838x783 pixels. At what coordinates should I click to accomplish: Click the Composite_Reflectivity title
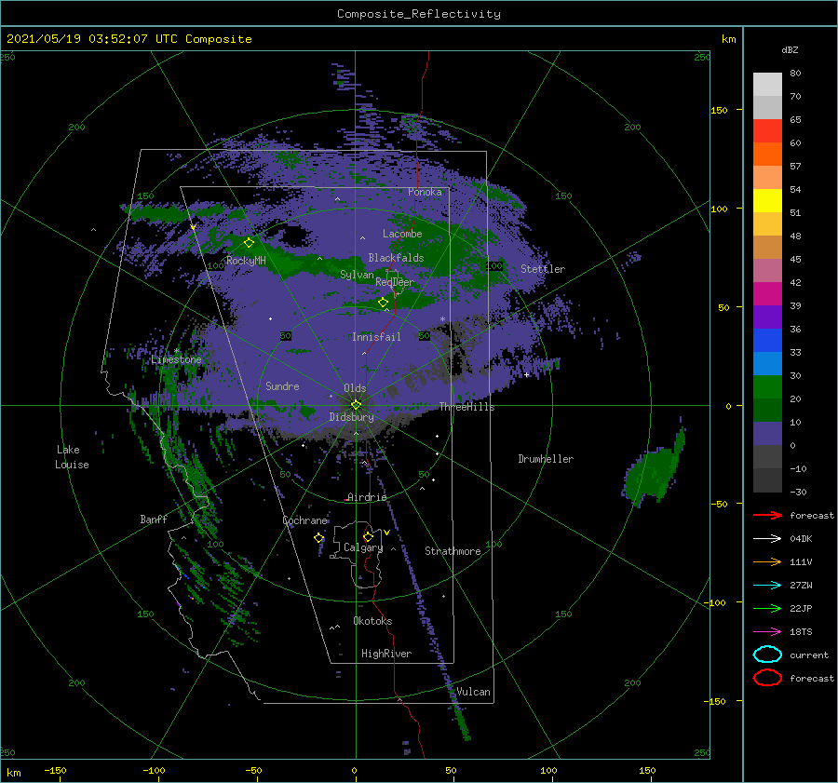pos(419,14)
